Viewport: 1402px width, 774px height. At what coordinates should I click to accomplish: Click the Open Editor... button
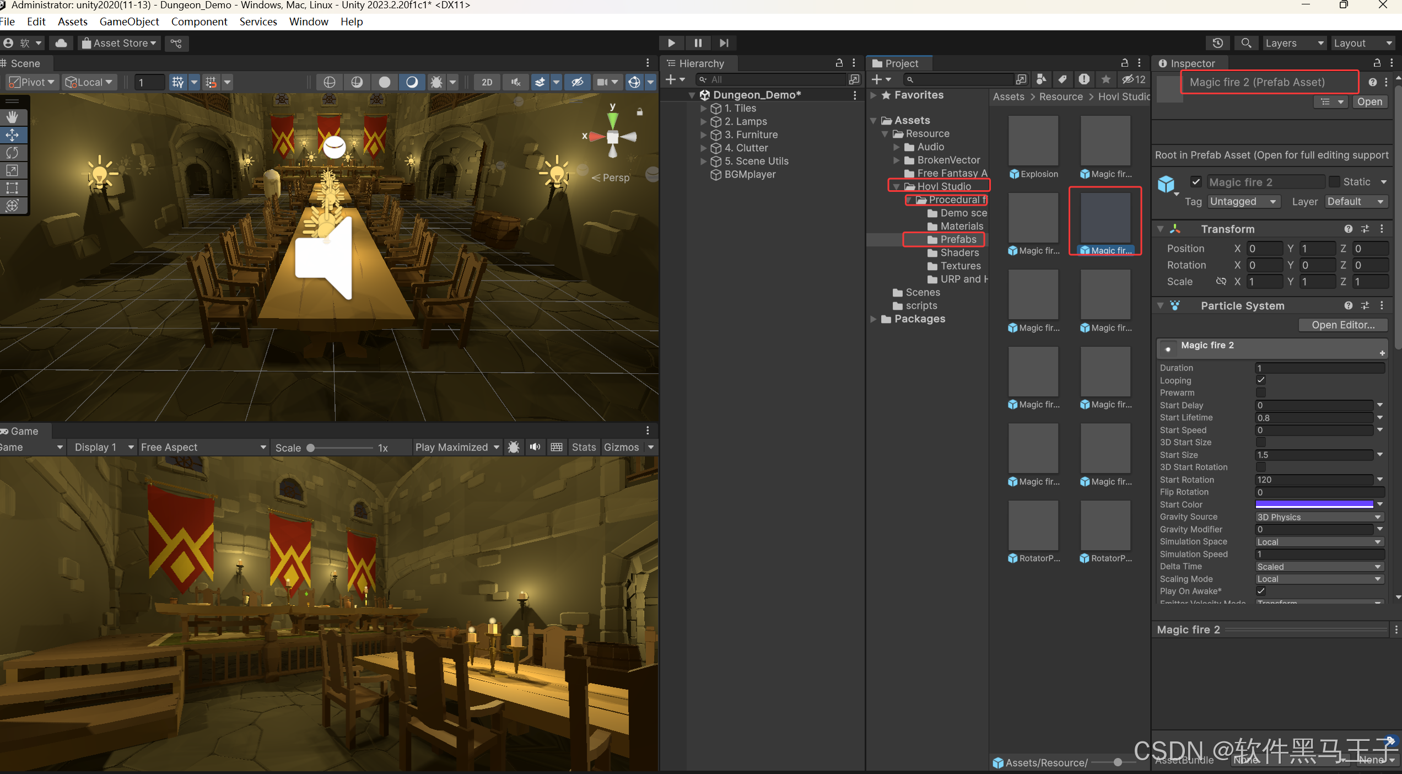(x=1342, y=325)
